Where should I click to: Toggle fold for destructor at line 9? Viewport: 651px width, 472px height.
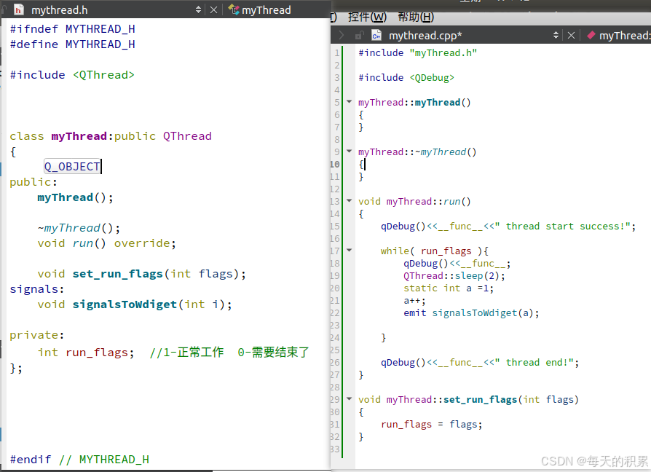coord(350,152)
